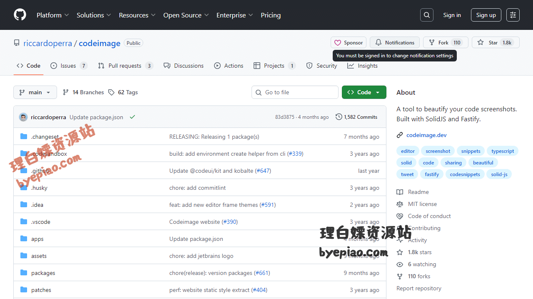Open the search magnifier button

tap(427, 15)
